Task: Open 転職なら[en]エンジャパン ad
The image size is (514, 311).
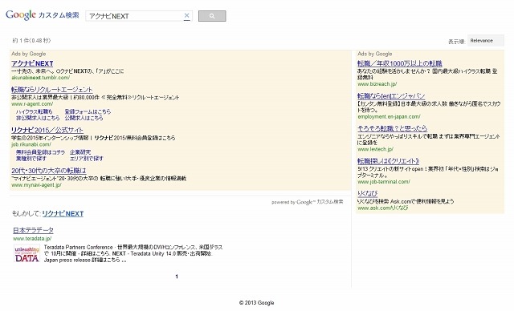Action: coord(391,96)
